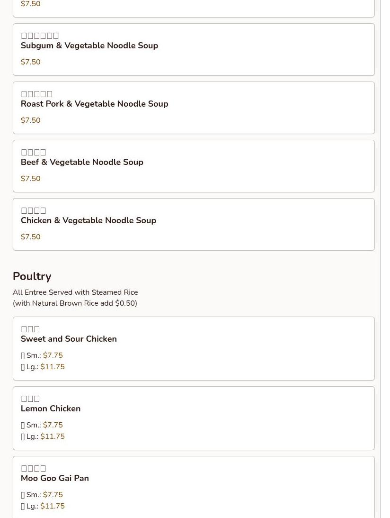This screenshot has height=518, width=390.
Task: Click the Roast Pork noodle soup price
Action: coord(31,120)
